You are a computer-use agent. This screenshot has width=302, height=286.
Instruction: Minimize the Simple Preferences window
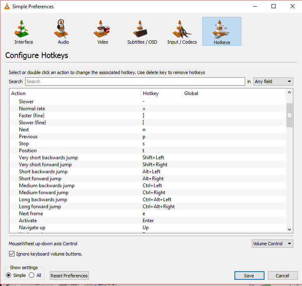click(x=255, y=6)
